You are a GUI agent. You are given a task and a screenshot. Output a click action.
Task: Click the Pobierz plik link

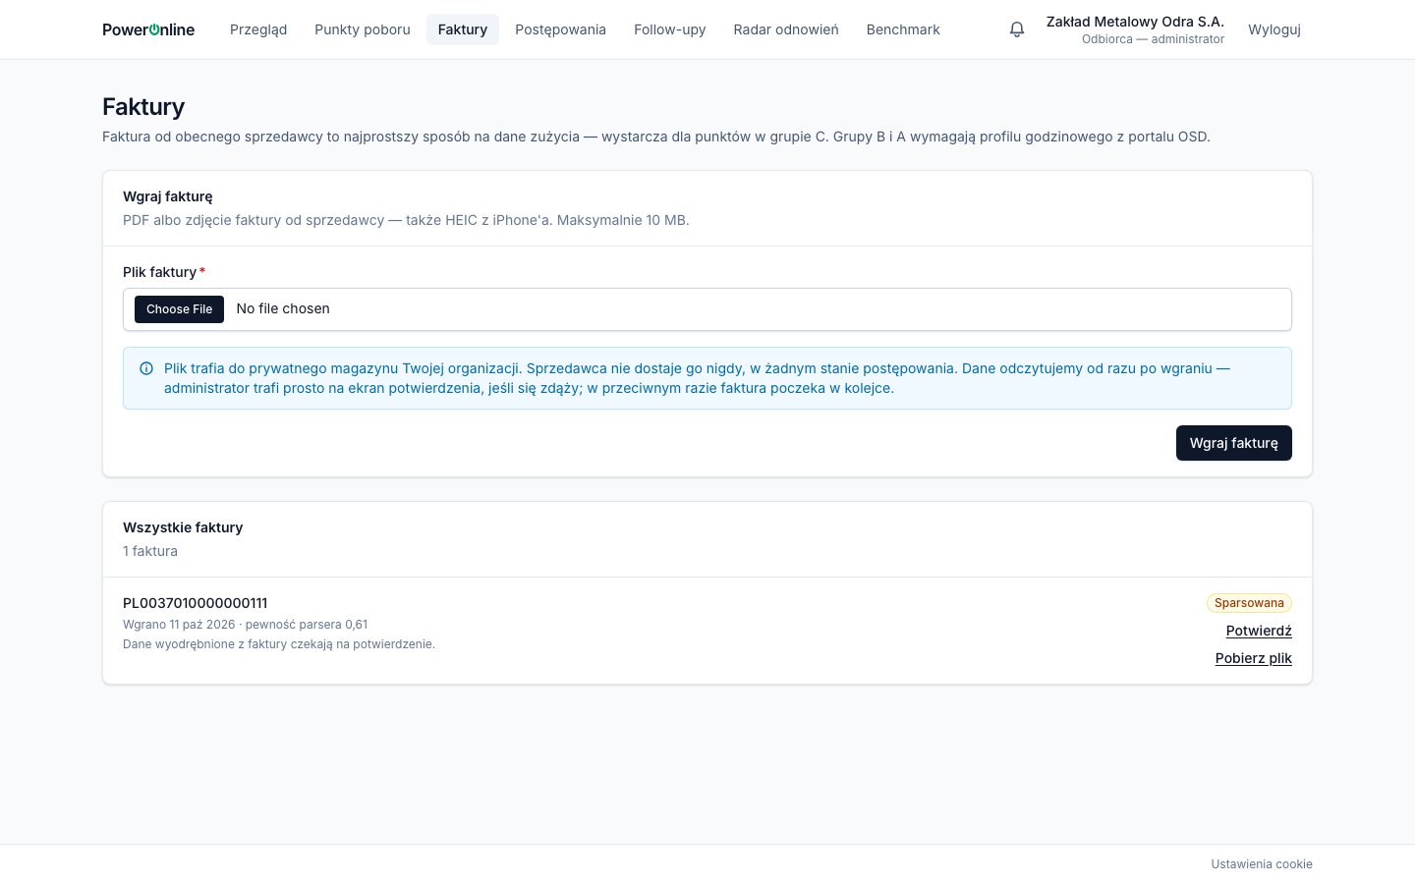coord(1254,658)
